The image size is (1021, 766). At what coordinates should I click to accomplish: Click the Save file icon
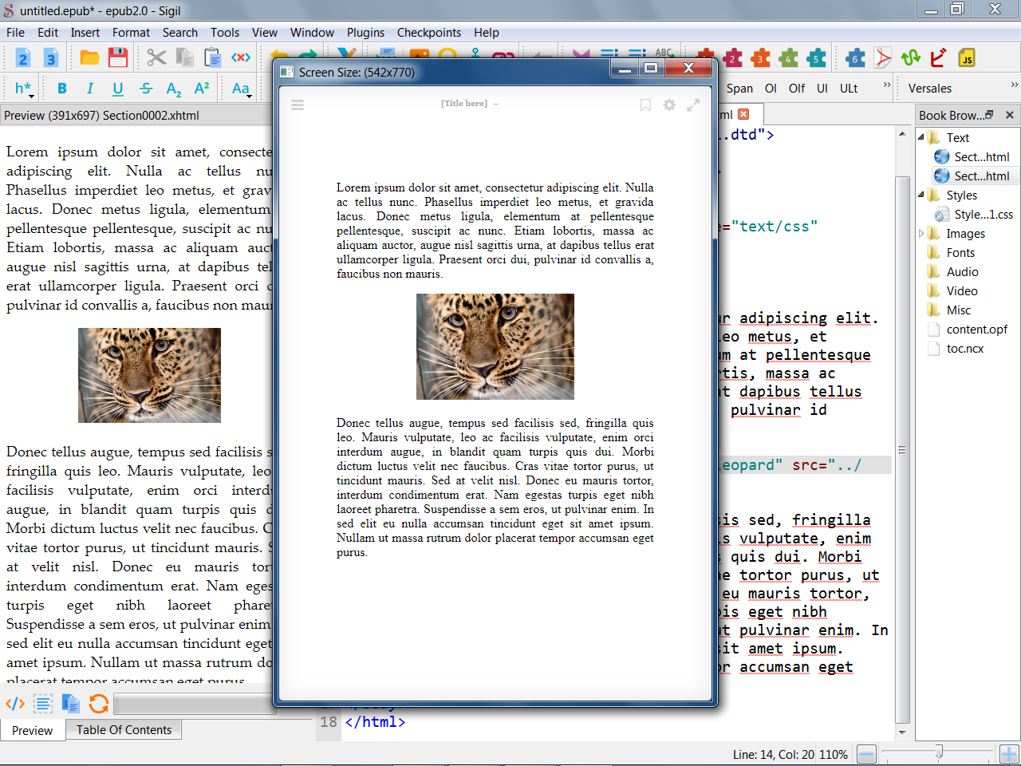coord(118,57)
